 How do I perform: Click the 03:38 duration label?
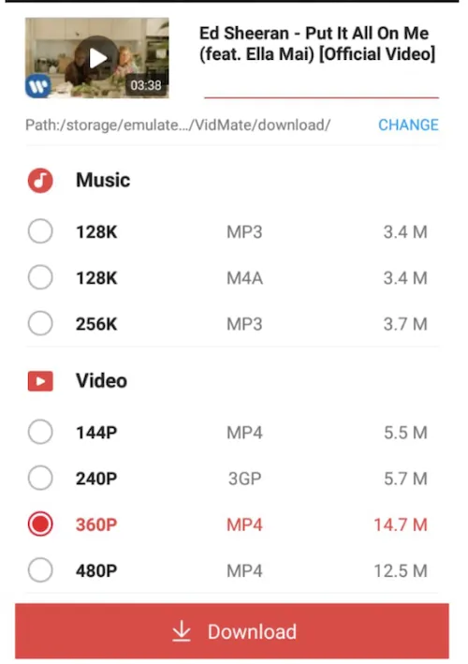pyautogui.click(x=146, y=85)
